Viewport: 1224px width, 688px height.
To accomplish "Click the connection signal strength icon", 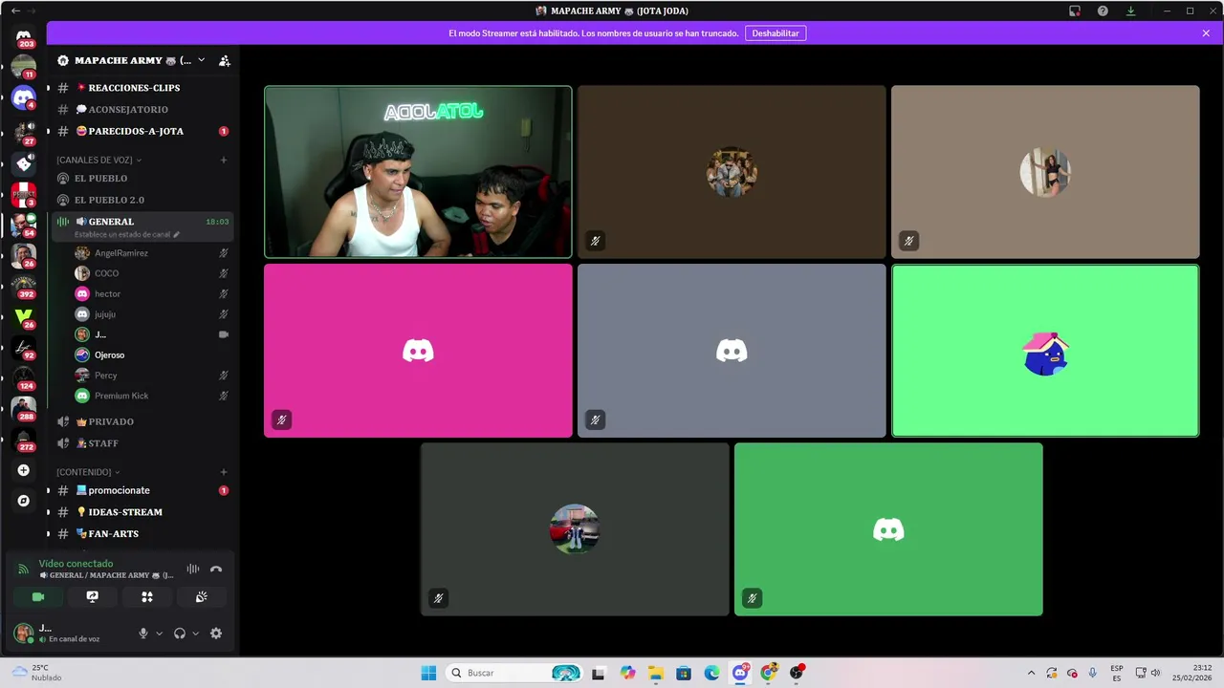I will point(24,569).
